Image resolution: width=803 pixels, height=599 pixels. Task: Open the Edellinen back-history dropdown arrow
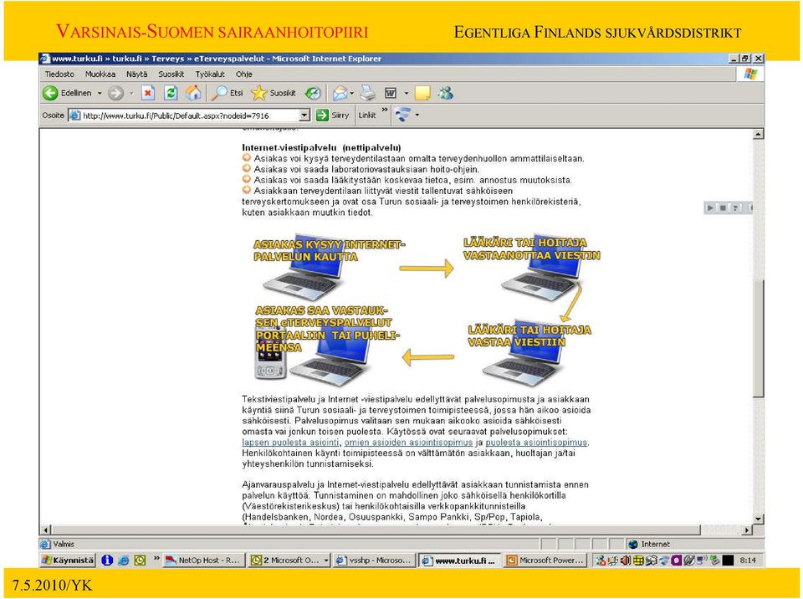pyautogui.click(x=100, y=93)
